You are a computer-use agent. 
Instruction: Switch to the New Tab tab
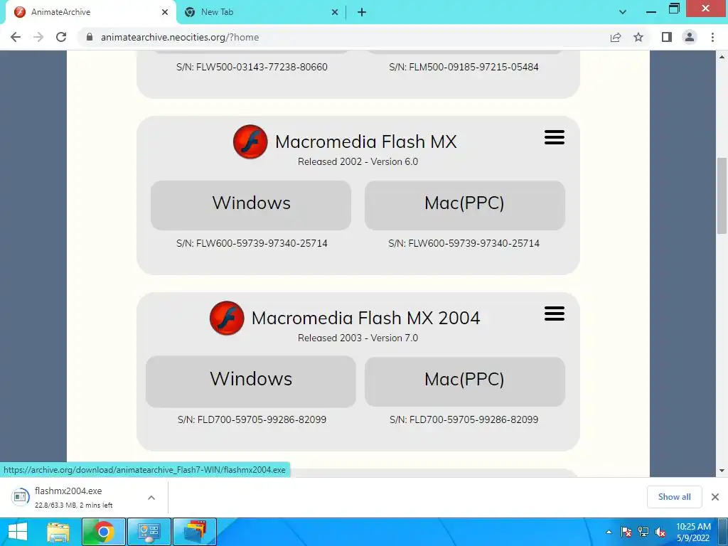tap(260, 12)
